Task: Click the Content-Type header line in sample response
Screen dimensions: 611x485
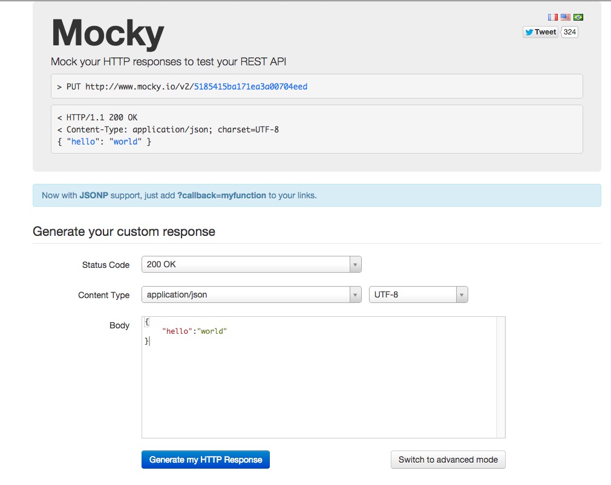Action: pyautogui.click(x=168, y=129)
